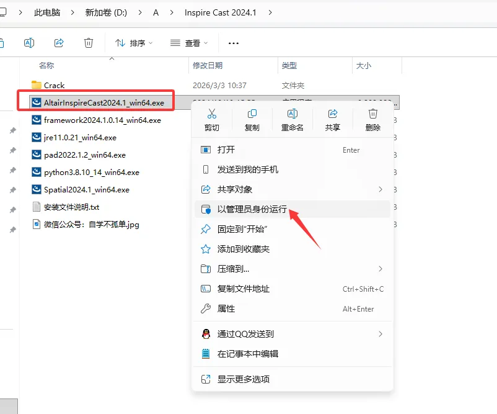Navigate to folder A in breadcrumb
The height and width of the screenshot is (414, 497).
click(156, 12)
